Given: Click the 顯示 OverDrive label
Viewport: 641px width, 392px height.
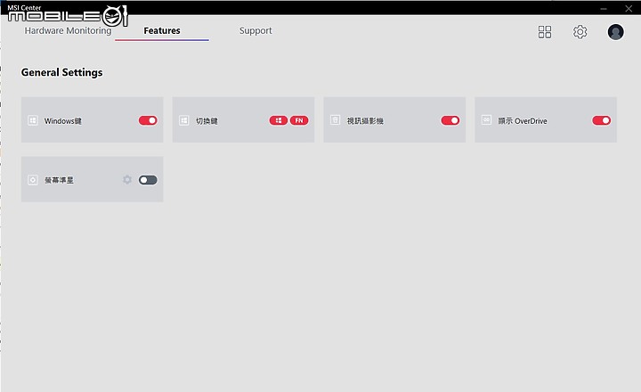Looking at the screenshot, I should (x=523, y=121).
